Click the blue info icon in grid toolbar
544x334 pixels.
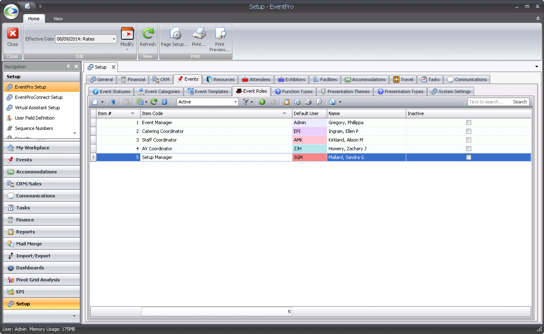tap(164, 102)
